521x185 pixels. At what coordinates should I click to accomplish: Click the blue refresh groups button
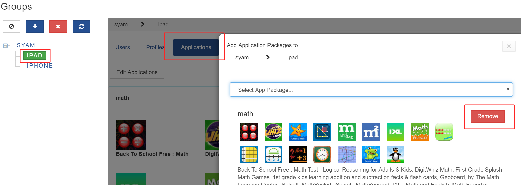(82, 27)
